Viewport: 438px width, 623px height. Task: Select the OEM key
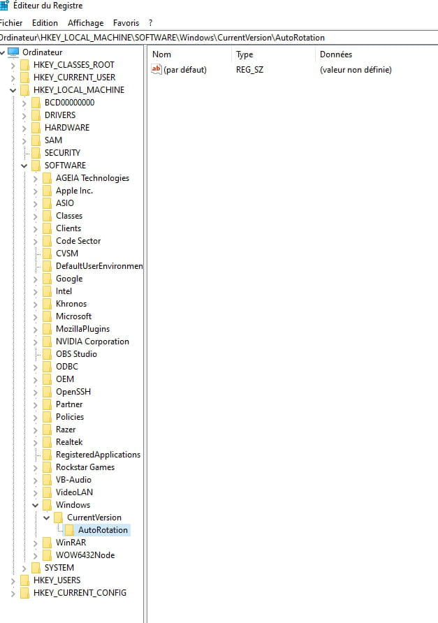point(65,379)
